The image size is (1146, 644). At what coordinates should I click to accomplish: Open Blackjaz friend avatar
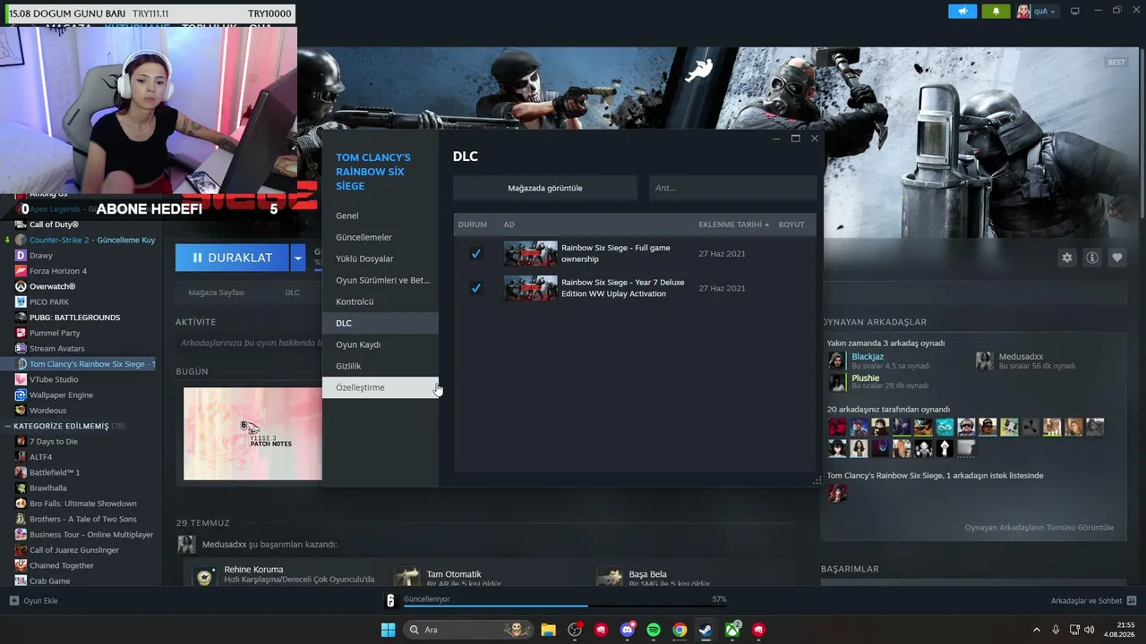836,360
